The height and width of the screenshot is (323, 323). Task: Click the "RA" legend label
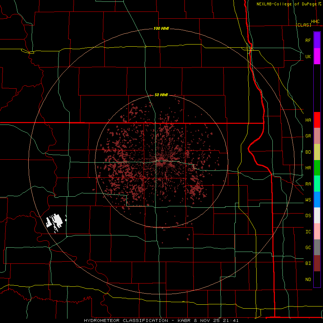(308, 184)
